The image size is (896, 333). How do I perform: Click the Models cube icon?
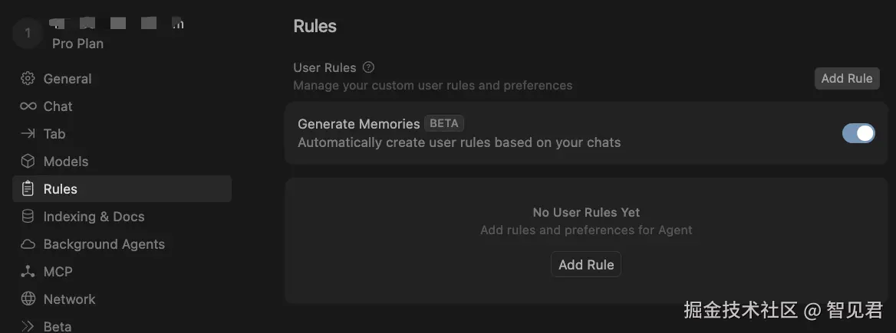point(28,162)
